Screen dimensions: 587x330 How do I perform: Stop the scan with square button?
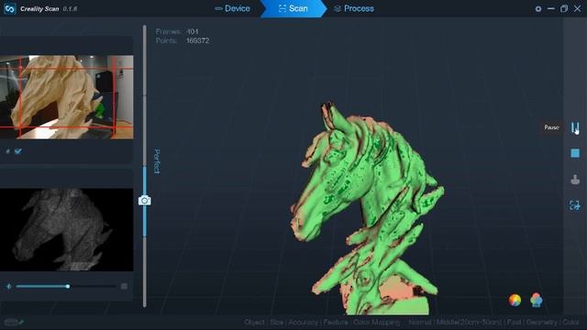[575, 153]
